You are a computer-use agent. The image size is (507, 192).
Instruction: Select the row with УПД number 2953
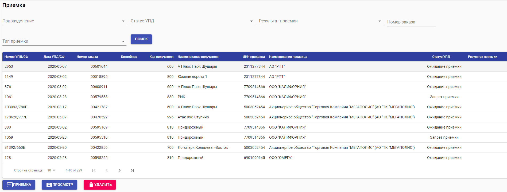pos(9,67)
